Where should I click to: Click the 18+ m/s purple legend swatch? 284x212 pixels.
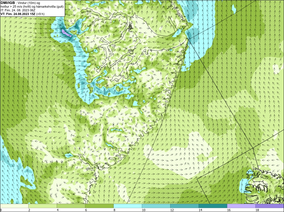[270, 206]
